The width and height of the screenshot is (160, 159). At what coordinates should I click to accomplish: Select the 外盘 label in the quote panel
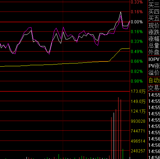click(154, 52)
